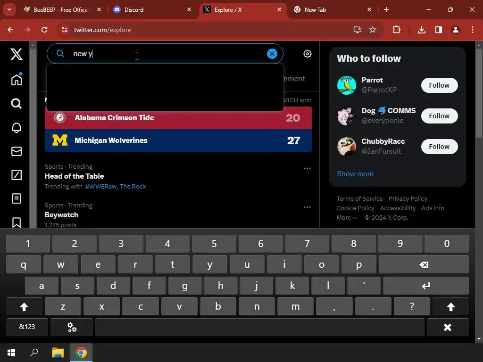
Task: Tap the enter key on the on-screen keyboard
Action: pos(426,286)
